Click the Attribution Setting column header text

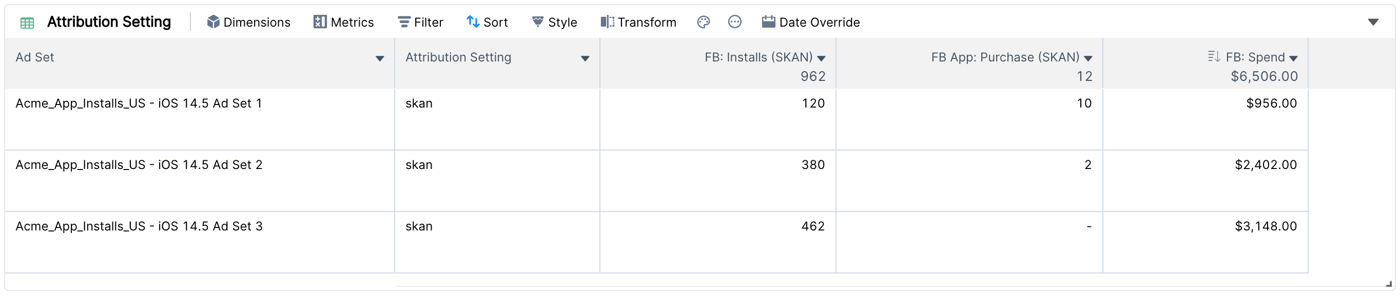pyautogui.click(x=458, y=57)
